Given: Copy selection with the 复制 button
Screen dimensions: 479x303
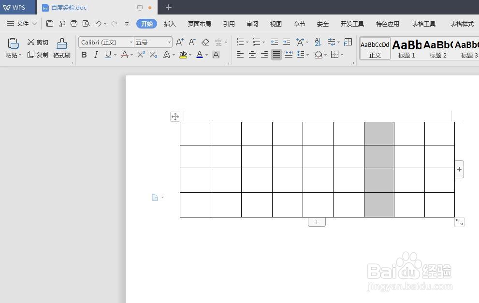Looking at the screenshot, I should (38, 55).
